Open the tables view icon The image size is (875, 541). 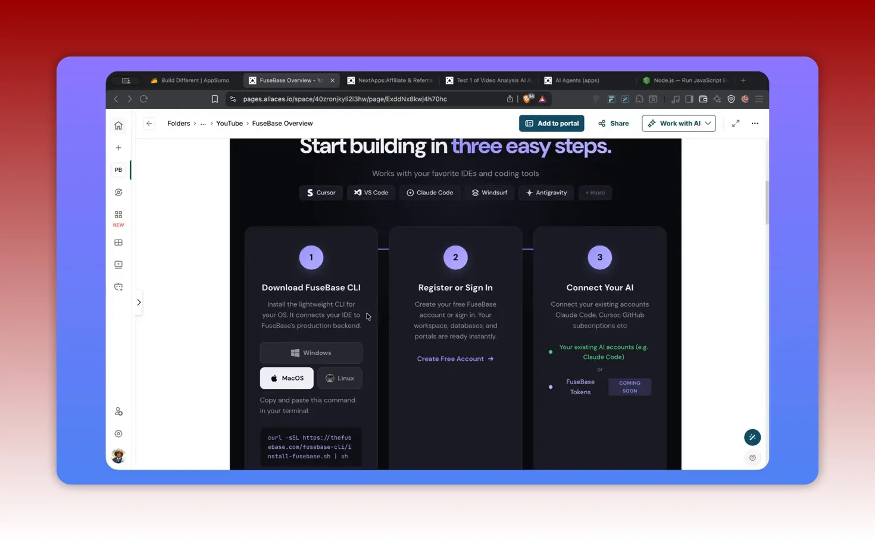(x=118, y=242)
